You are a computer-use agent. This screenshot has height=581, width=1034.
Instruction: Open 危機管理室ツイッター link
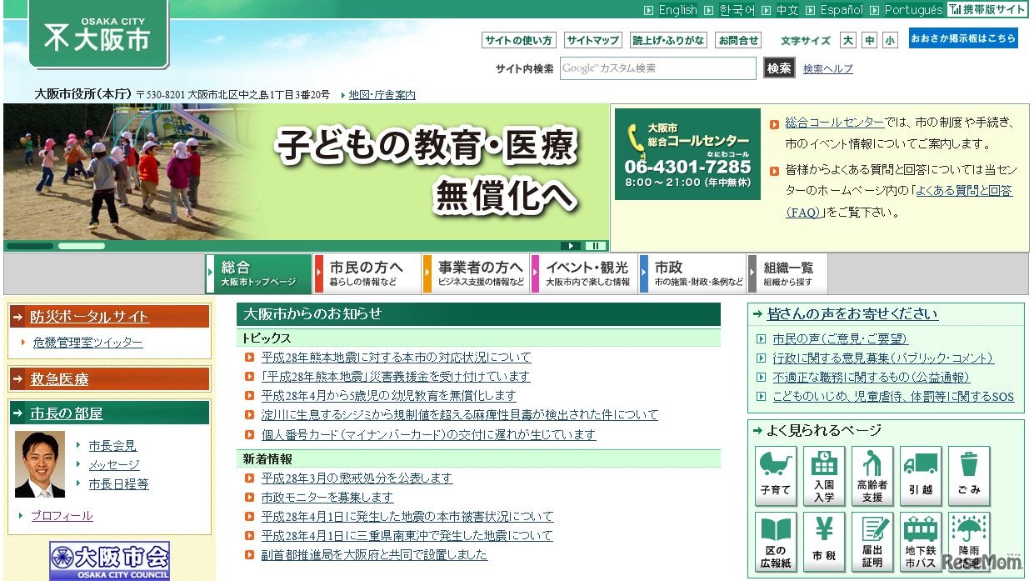tap(87, 343)
